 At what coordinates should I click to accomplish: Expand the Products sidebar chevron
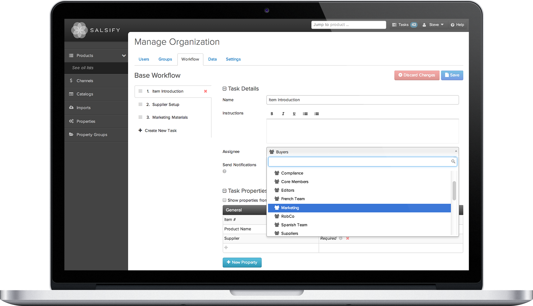pyautogui.click(x=124, y=56)
